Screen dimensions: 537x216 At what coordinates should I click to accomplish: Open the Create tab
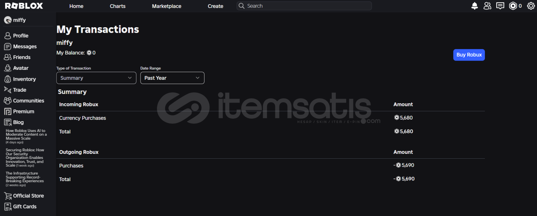point(215,6)
